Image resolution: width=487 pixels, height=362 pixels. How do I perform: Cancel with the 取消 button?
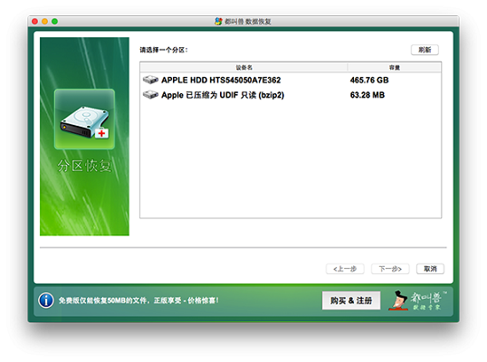point(430,269)
